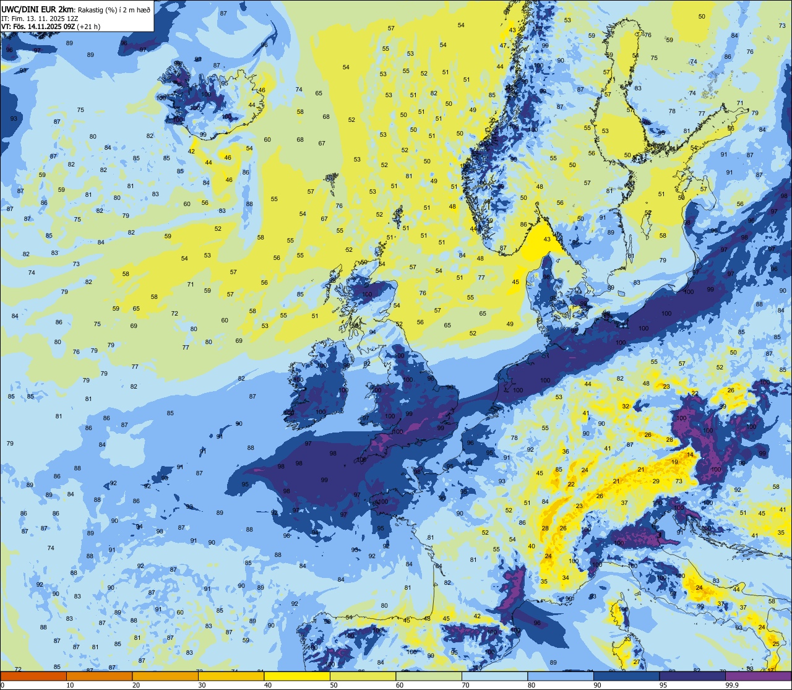
Task: Click the orange 10–20 legend color segment
Action: [x=99, y=676]
